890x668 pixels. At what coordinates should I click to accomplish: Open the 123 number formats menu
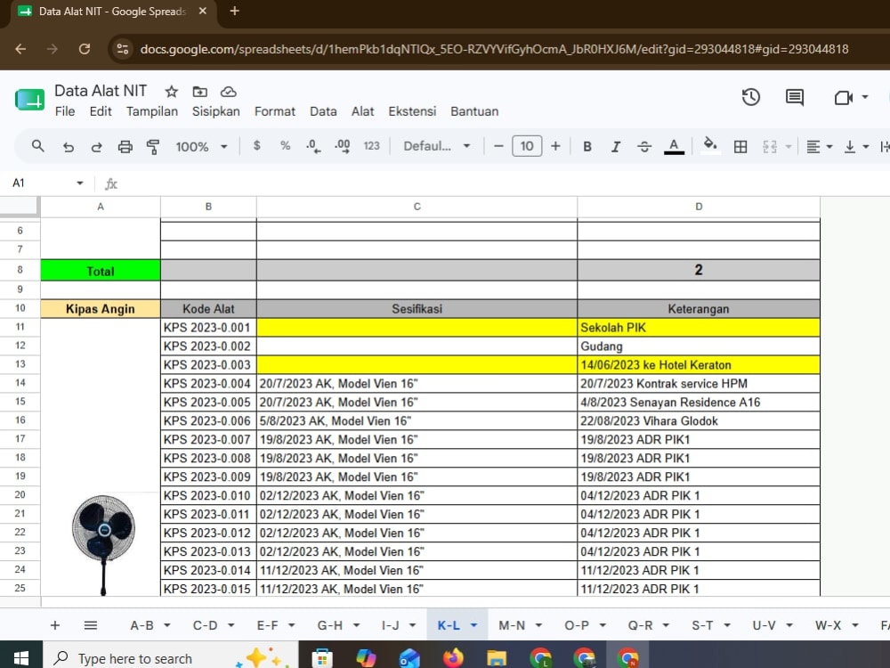(x=371, y=146)
